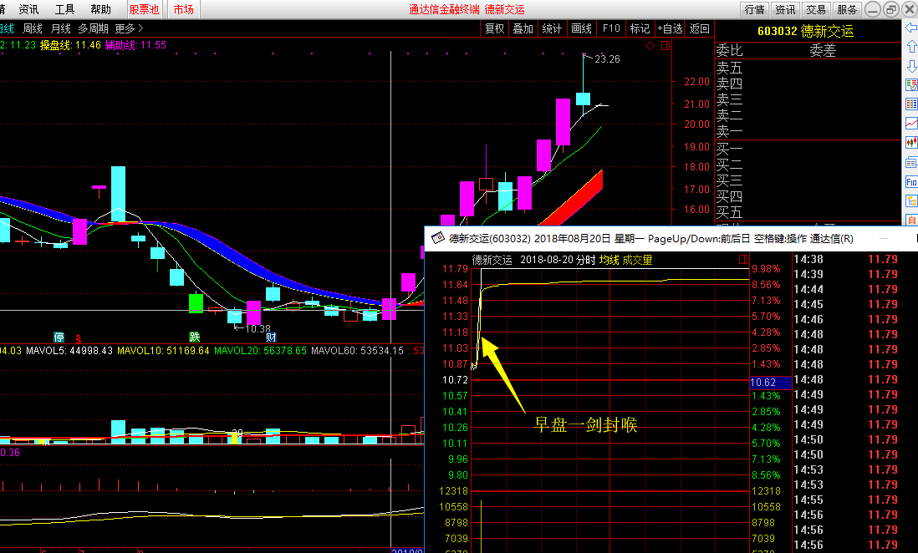Click the 叠加 toolbar button

click(523, 28)
